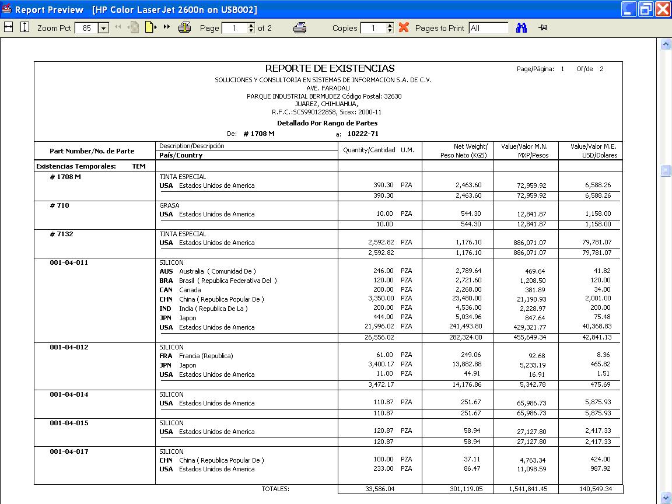Fit report to page width

tap(8, 28)
